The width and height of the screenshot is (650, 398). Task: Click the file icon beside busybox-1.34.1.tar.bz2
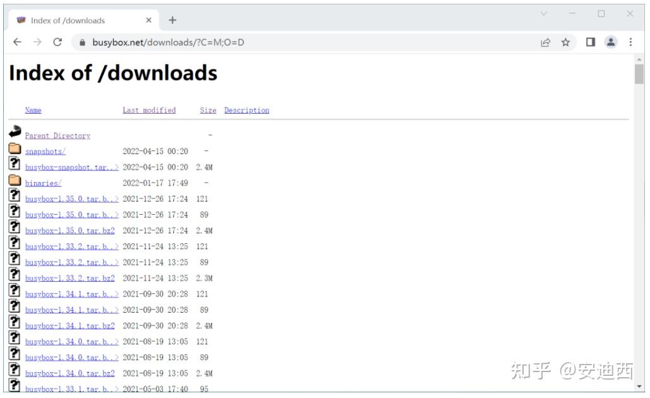tap(15, 322)
